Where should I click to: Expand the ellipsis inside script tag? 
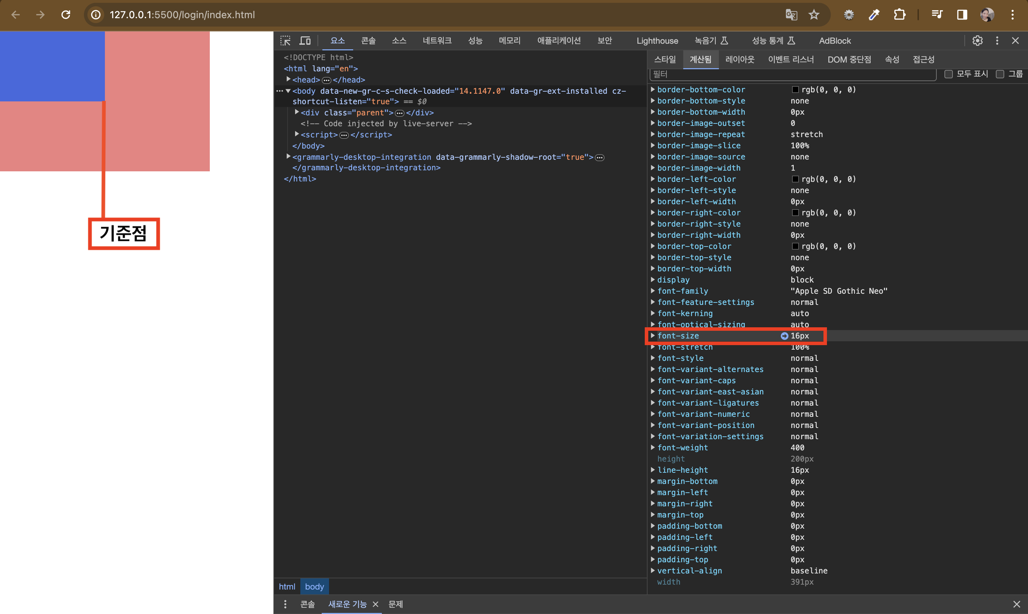(x=344, y=135)
